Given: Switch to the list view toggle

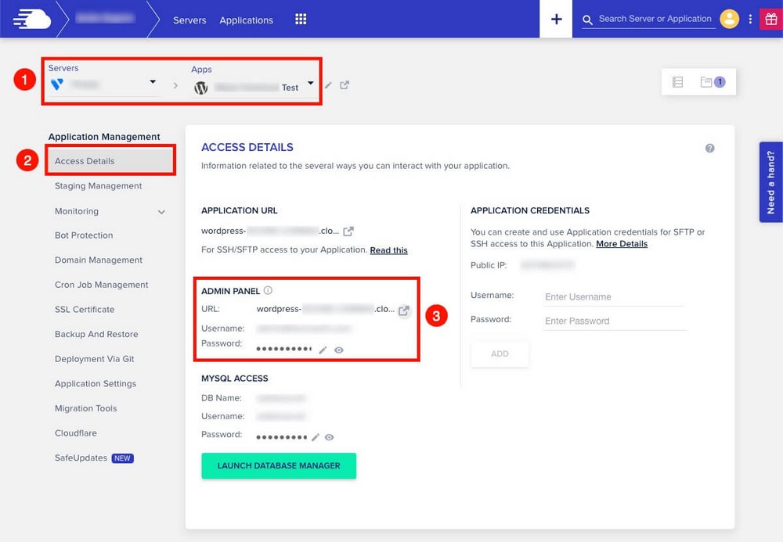Looking at the screenshot, I should click(678, 82).
